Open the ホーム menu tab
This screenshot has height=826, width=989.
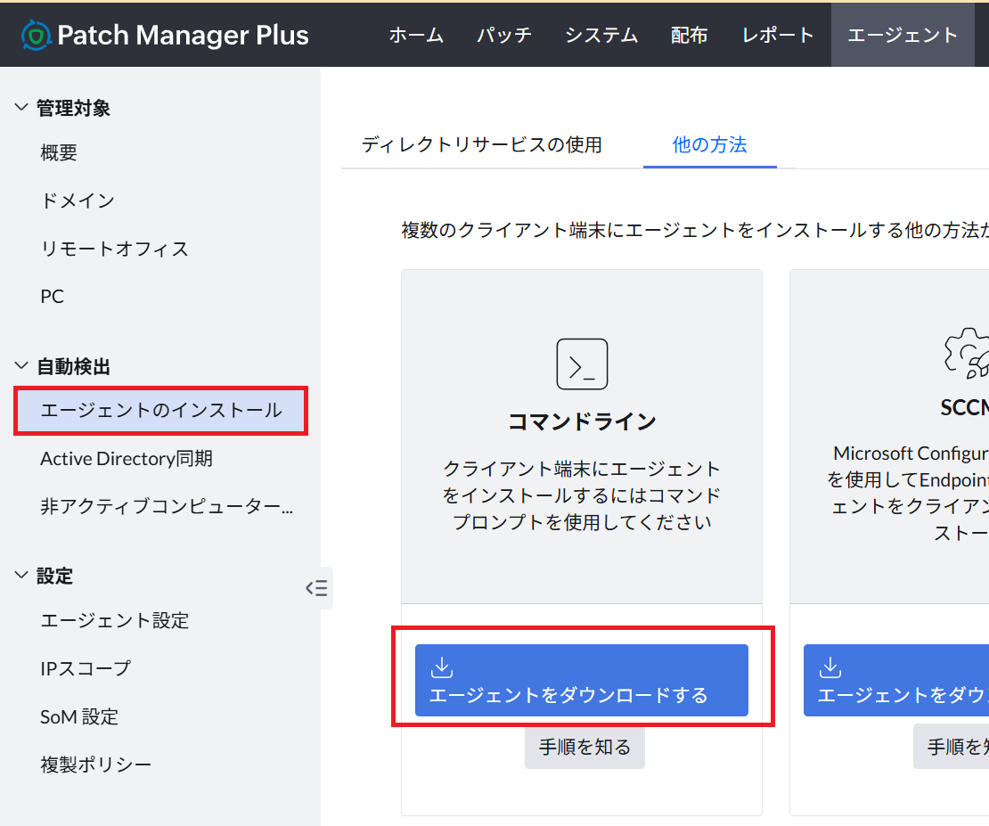click(416, 35)
